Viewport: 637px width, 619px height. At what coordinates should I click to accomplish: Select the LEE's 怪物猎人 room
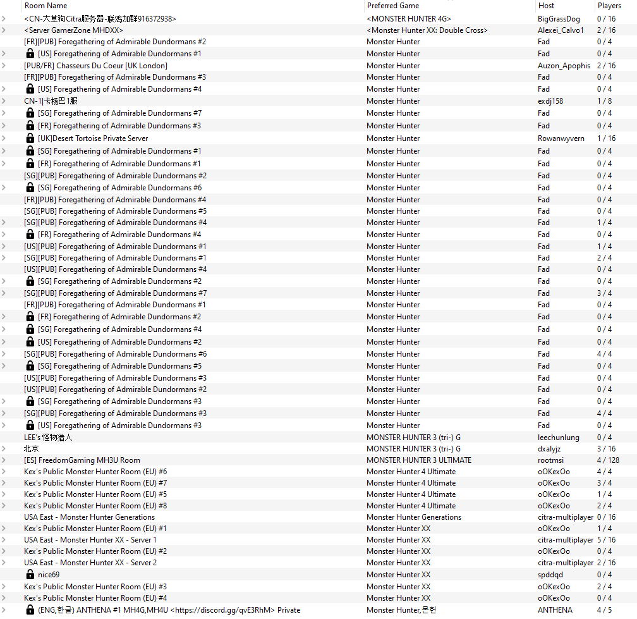(x=318, y=438)
